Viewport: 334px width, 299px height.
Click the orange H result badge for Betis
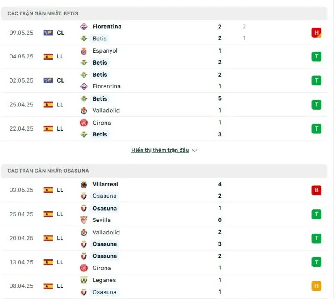point(316,32)
